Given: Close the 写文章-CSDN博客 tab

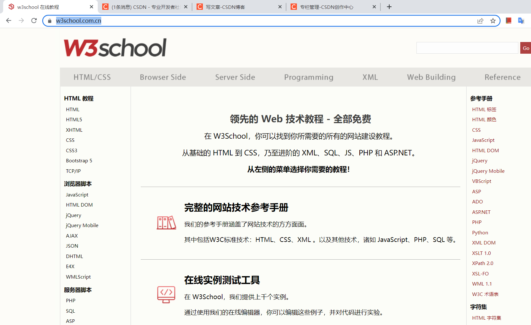Looking at the screenshot, I should tap(280, 7).
